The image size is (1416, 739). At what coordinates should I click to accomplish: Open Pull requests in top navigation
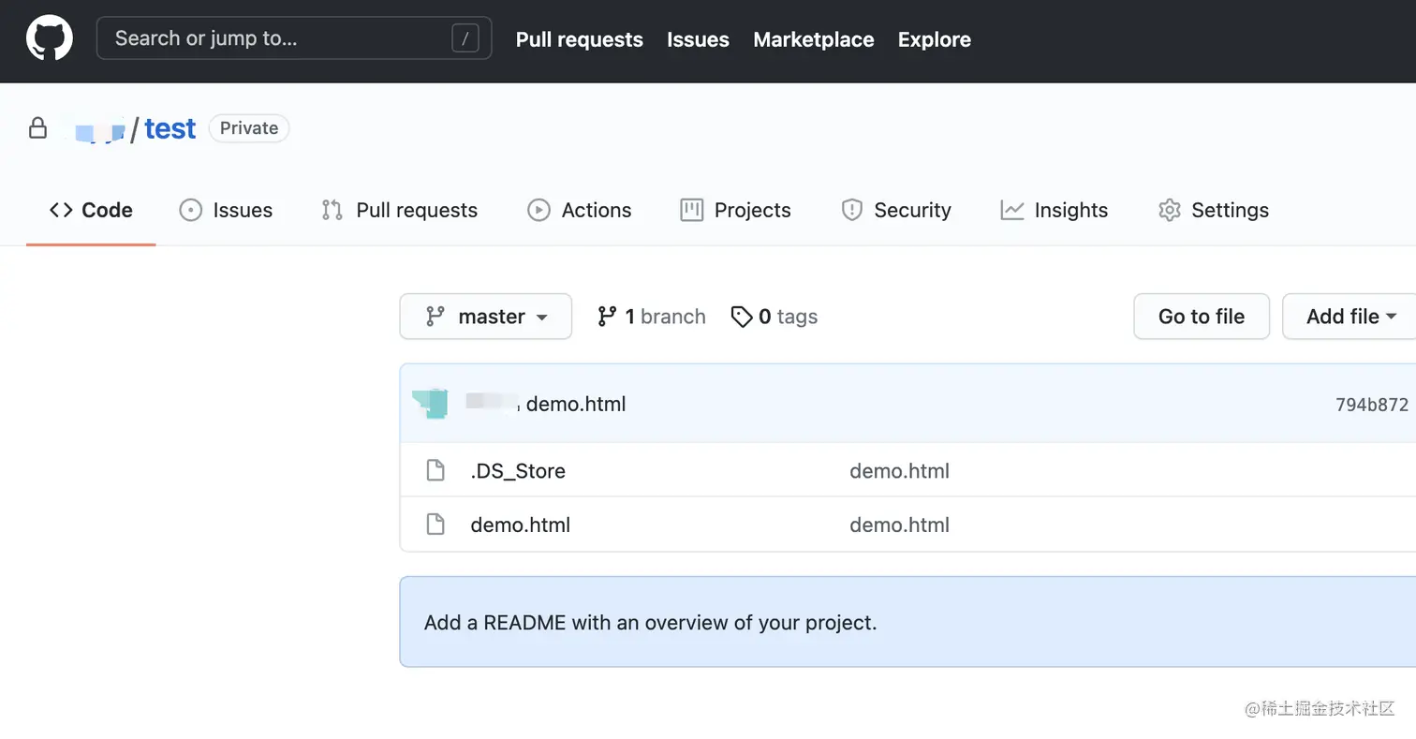pyautogui.click(x=579, y=39)
